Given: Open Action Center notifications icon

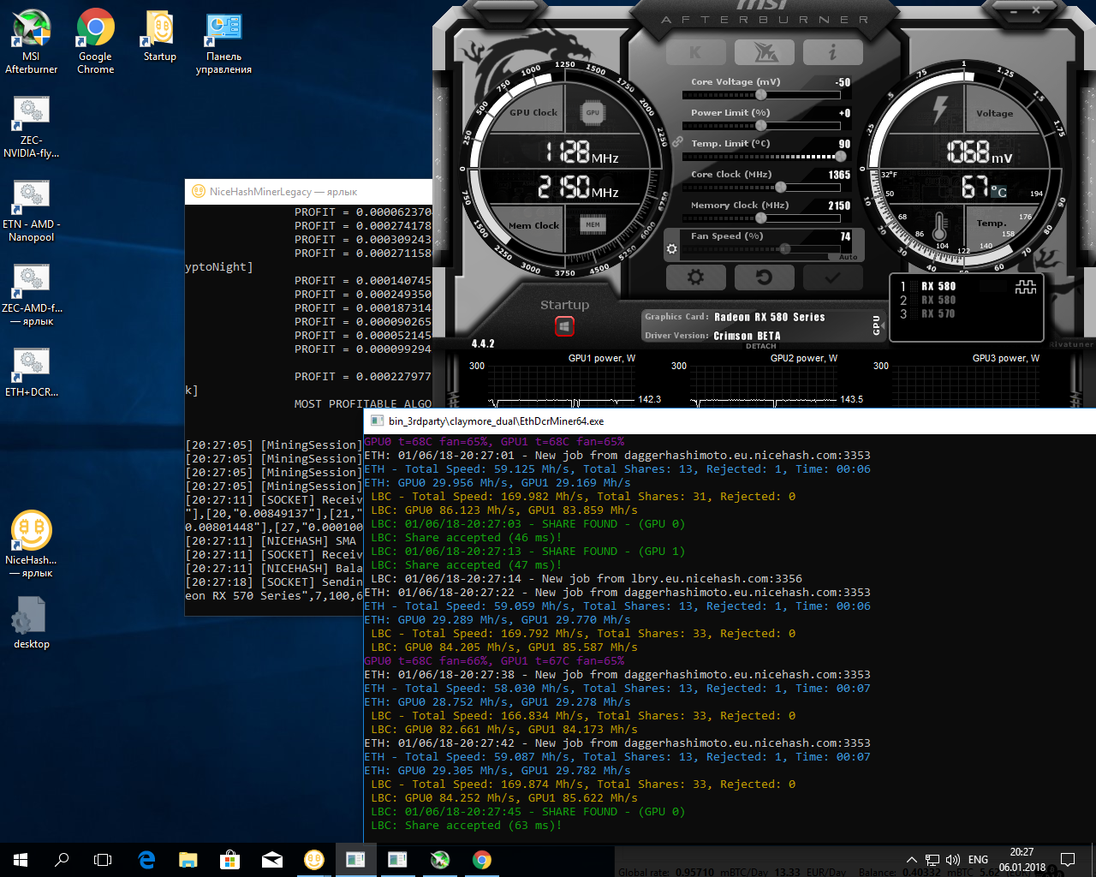Looking at the screenshot, I should tap(1068, 860).
